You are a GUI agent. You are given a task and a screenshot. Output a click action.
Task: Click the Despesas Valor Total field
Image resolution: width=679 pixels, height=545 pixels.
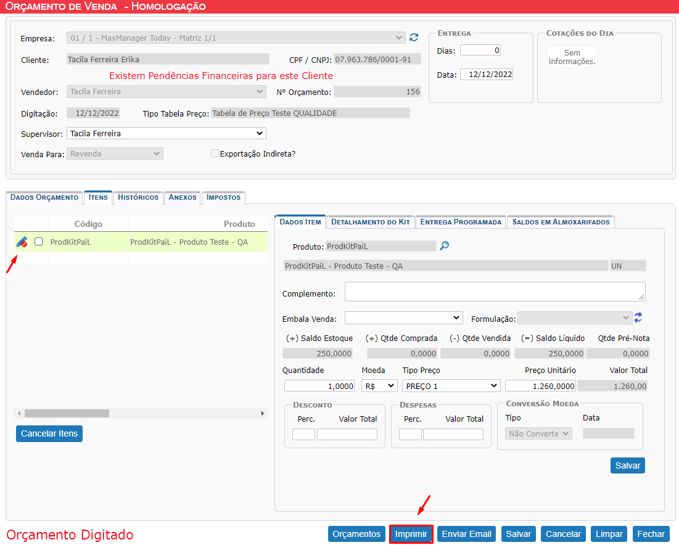pyautogui.click(x=453, y=434)
